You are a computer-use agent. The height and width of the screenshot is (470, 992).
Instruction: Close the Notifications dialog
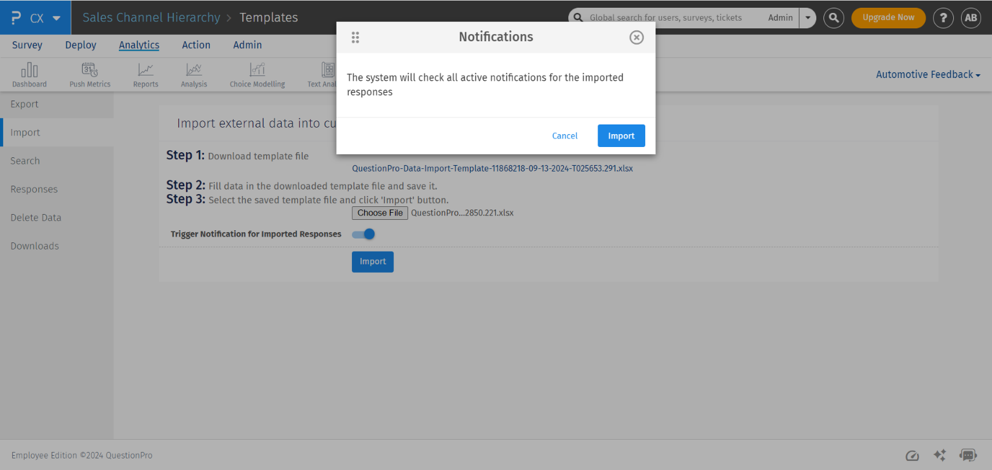637,37
